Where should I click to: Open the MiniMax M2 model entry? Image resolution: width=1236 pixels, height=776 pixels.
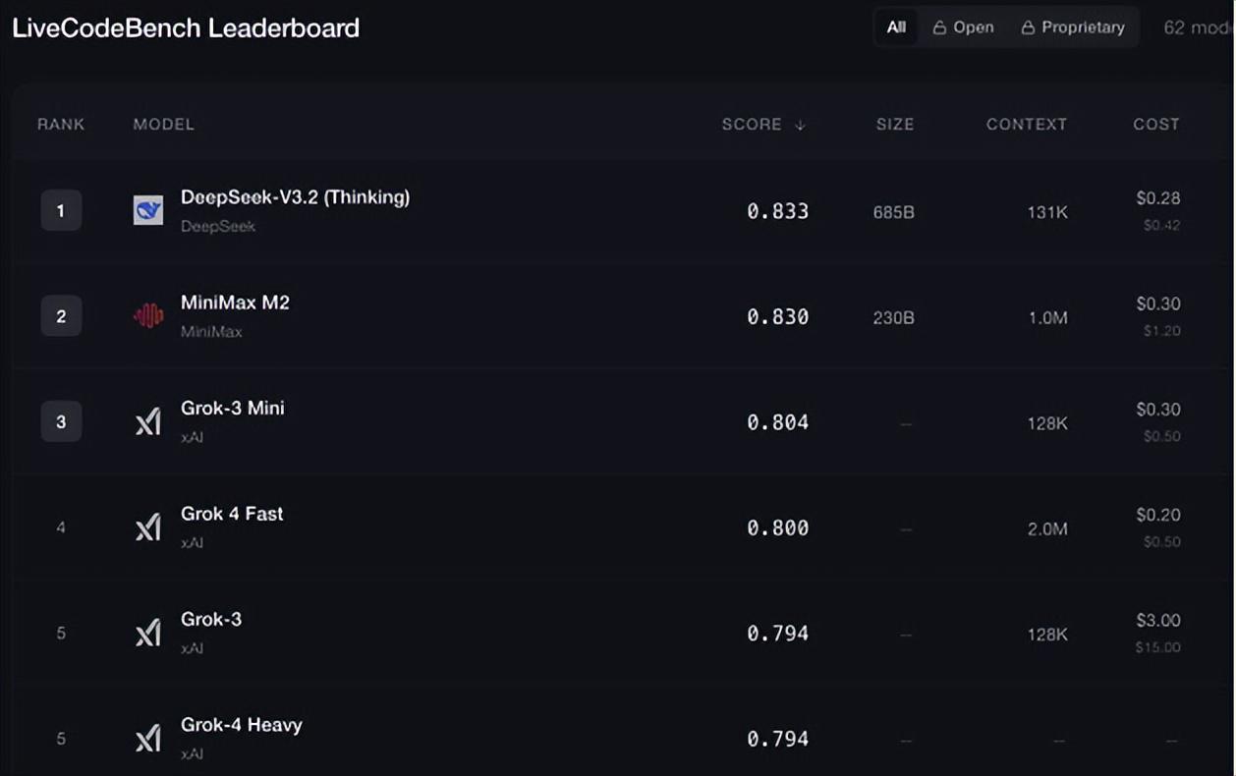tap(235, 303)
